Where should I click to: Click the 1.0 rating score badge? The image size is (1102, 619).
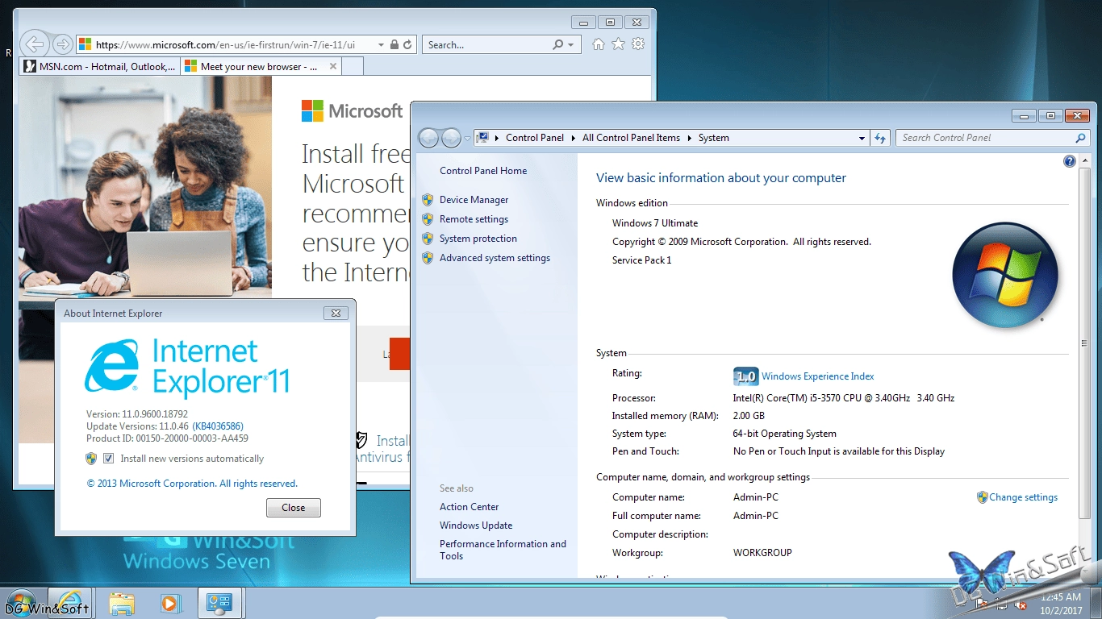[745, 376]
